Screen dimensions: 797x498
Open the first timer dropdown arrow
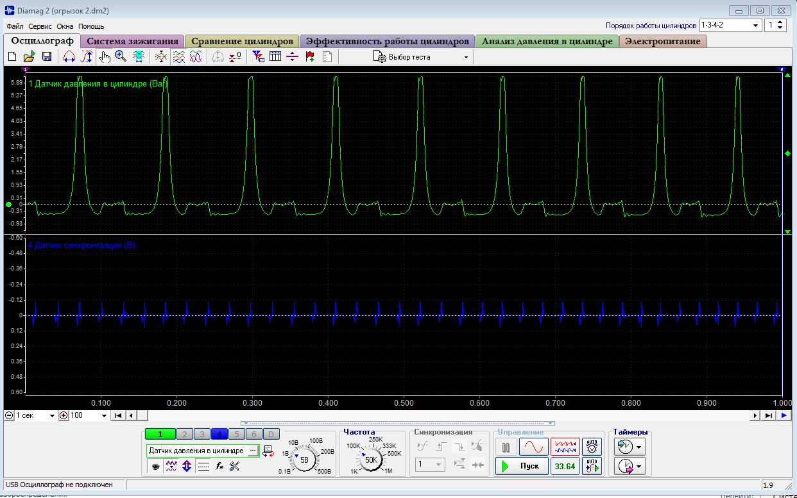pos(640,447)
